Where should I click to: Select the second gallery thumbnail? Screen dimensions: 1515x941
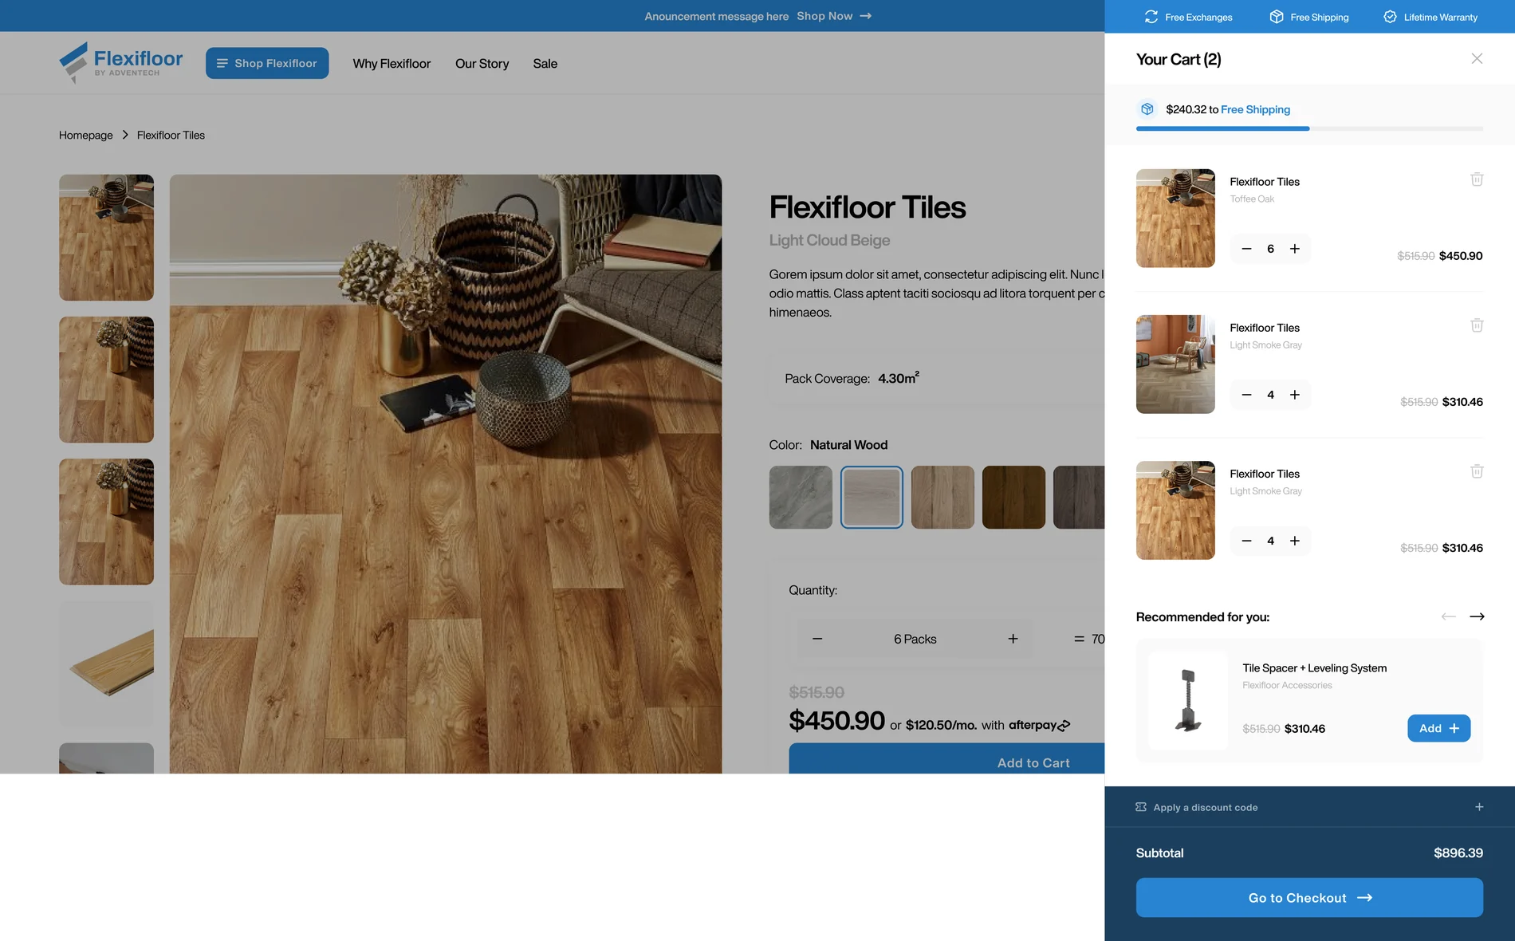(x=106, y=380)
